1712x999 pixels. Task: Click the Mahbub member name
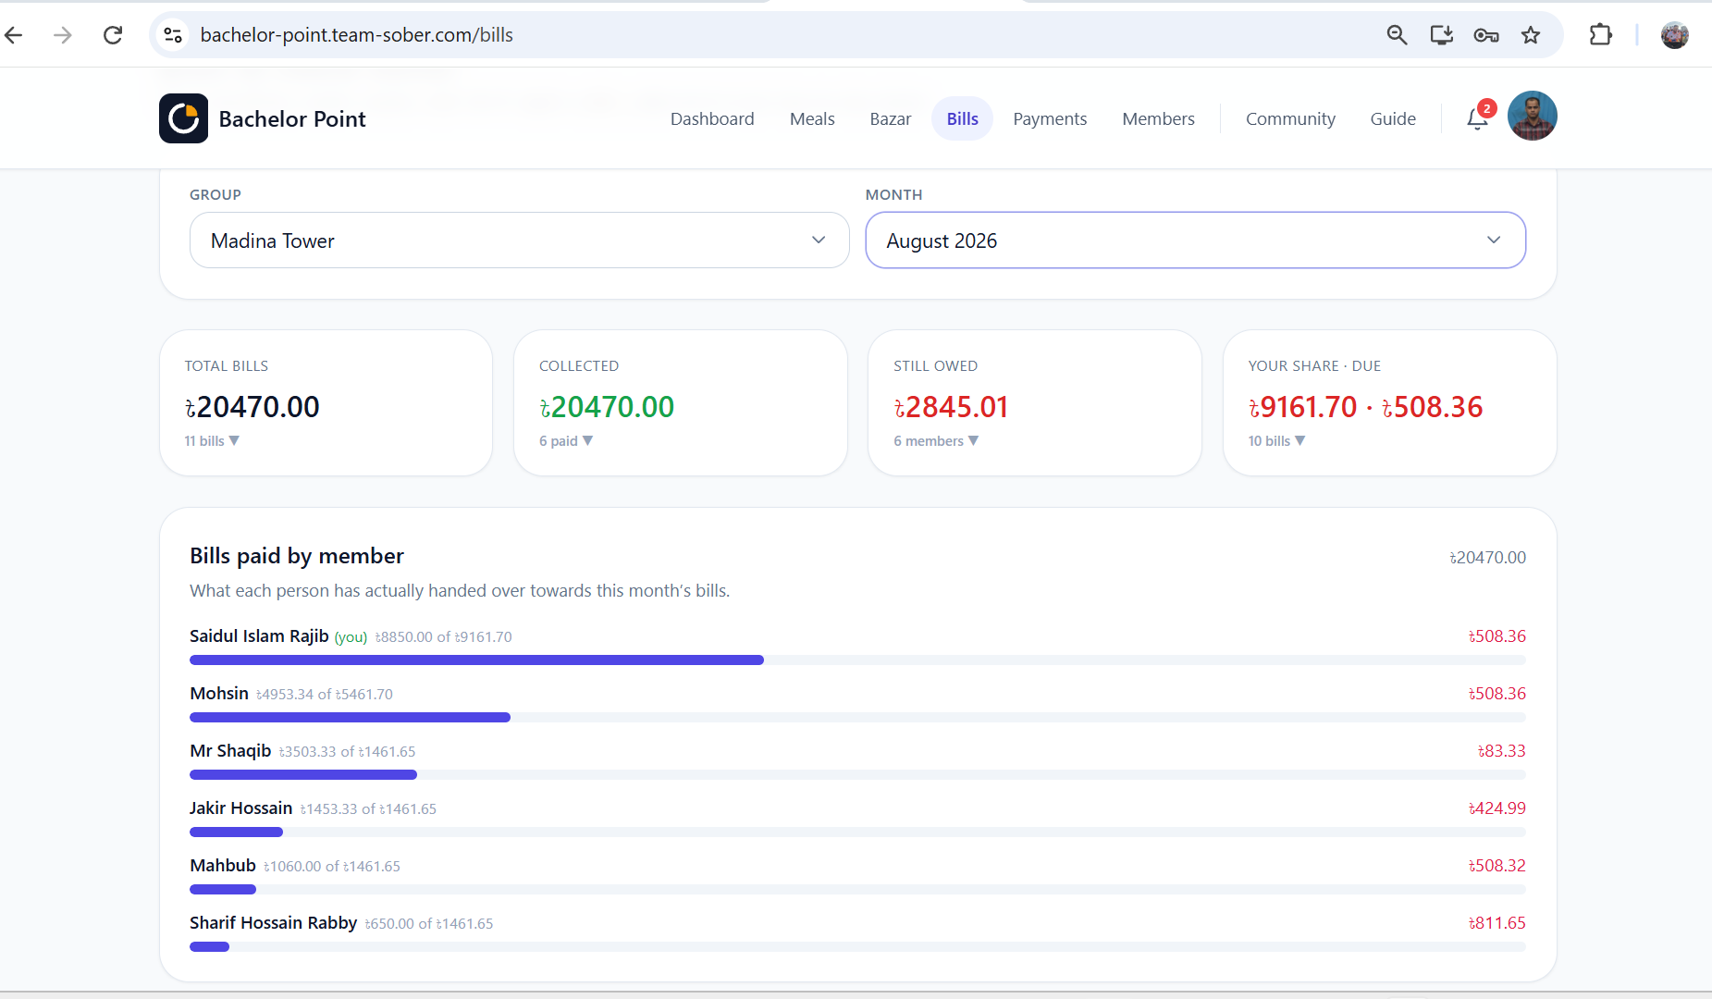[223, 865]
